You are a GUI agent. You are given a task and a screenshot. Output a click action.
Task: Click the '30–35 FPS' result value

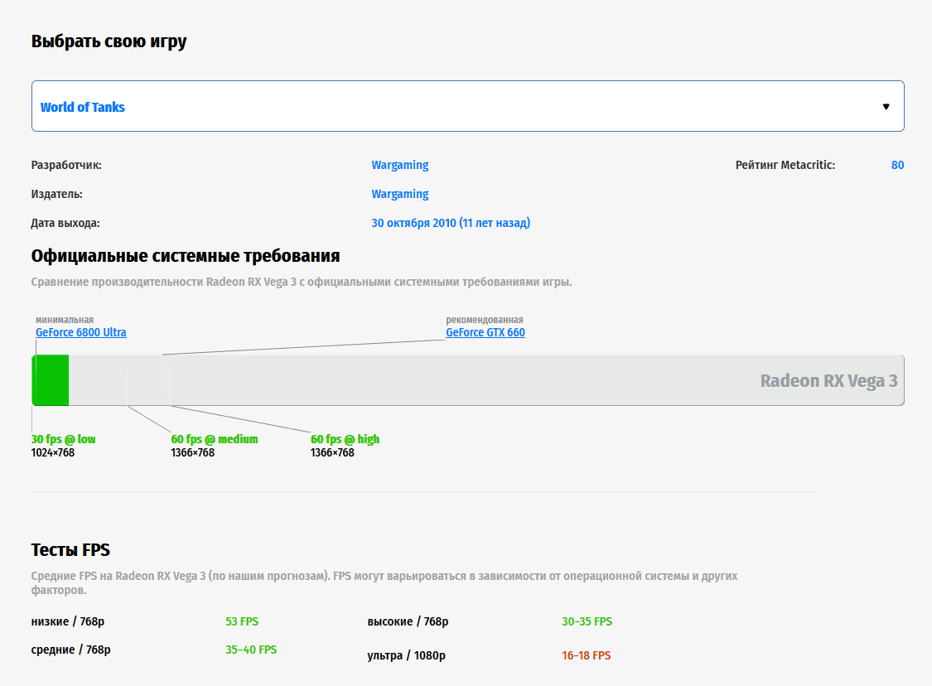pyautogui.click(x=587, y=622)
